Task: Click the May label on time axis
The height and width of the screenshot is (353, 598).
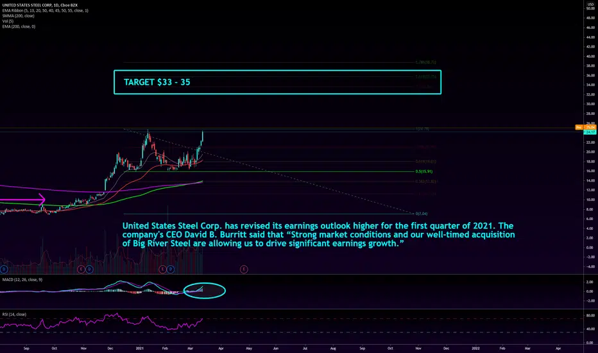Action: (249, 349)
